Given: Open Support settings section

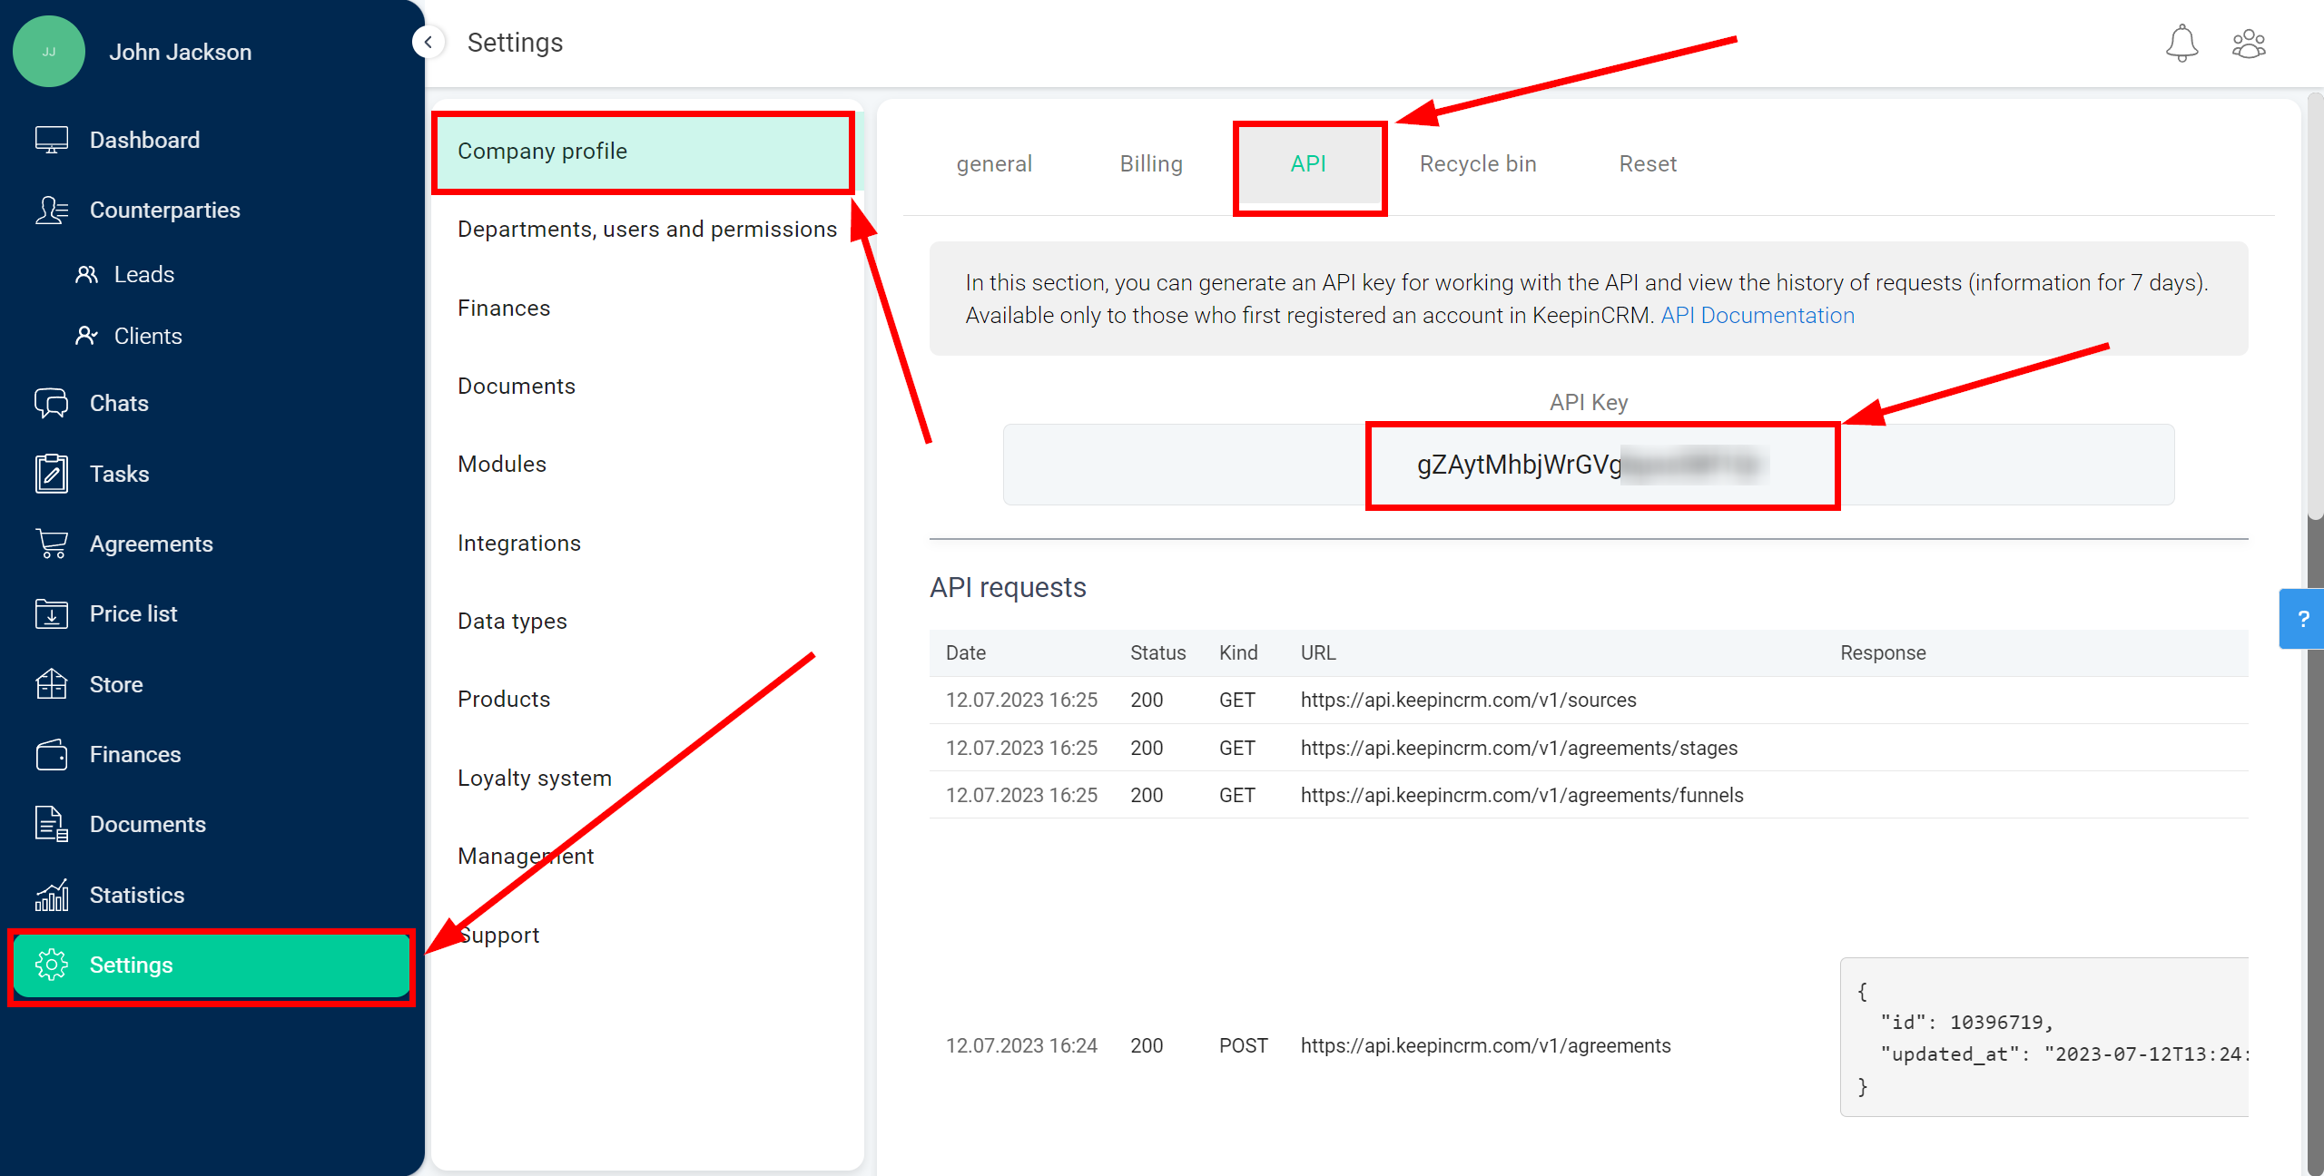Looking at the screenshot, I should coord(498,935).
